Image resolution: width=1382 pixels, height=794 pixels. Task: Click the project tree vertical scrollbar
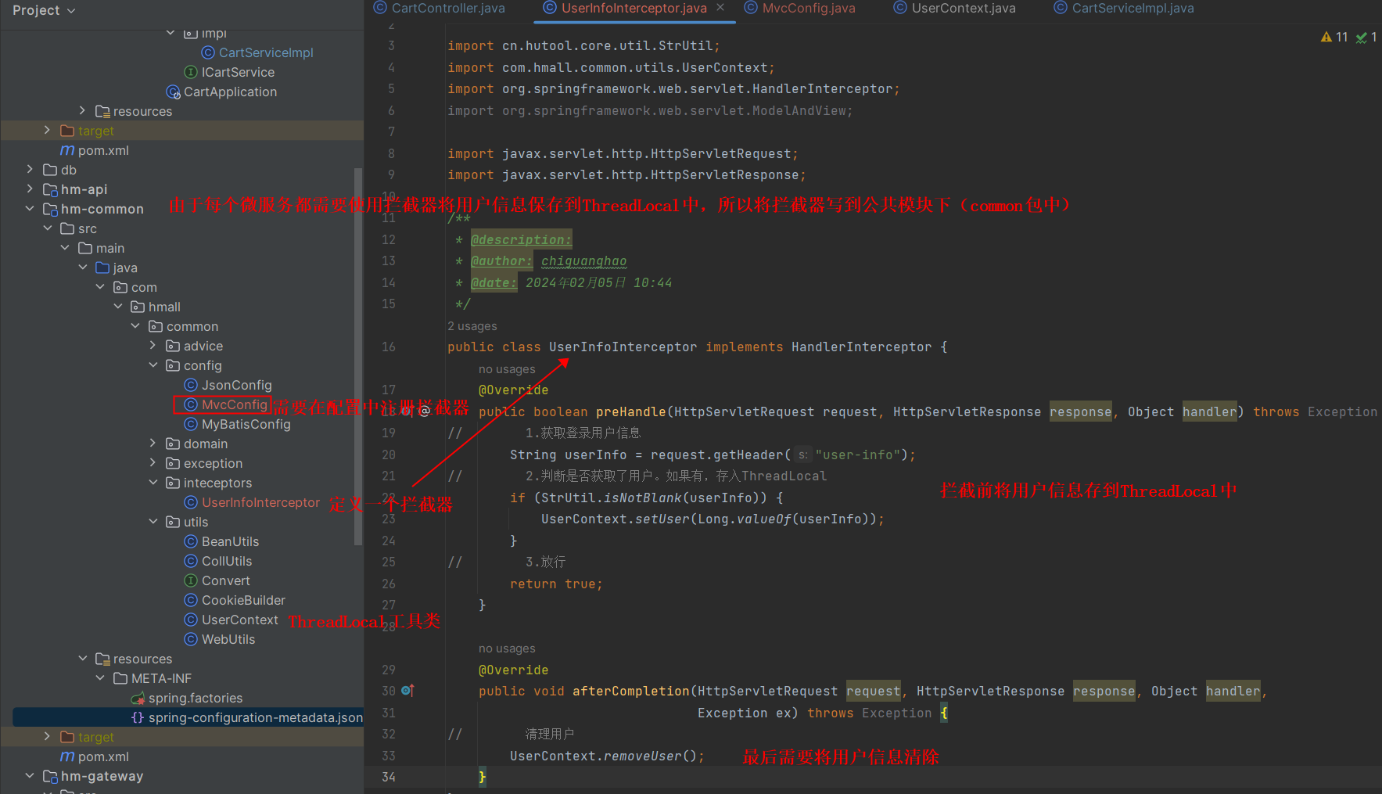coord(358,352)
